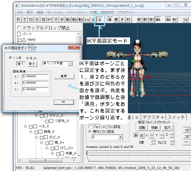
Task: Click OK in the IK plane dialog
Action: (x=64, y=102)
